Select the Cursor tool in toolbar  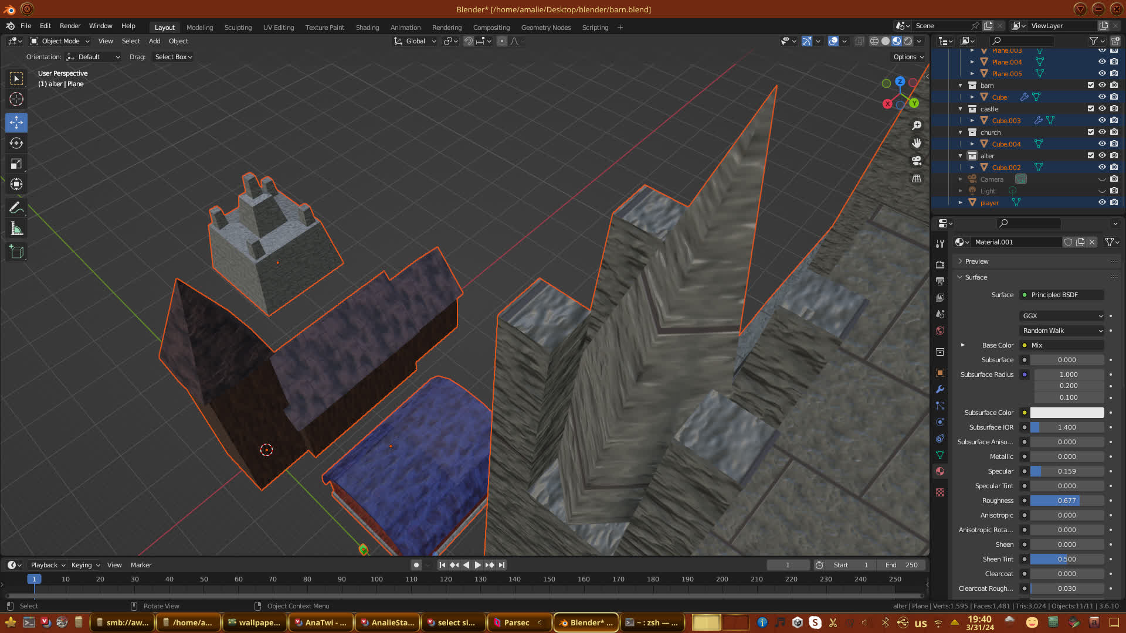pos(16,99)
